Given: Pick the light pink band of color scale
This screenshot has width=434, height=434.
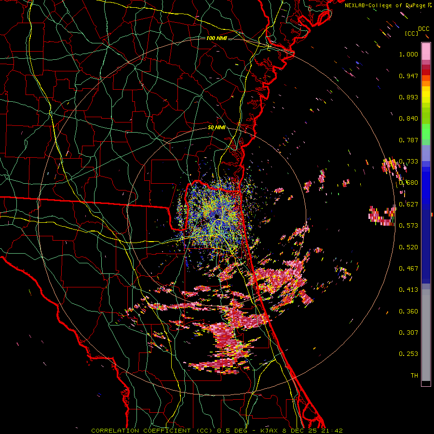Looking at the screenshot, I should point(426,51).
